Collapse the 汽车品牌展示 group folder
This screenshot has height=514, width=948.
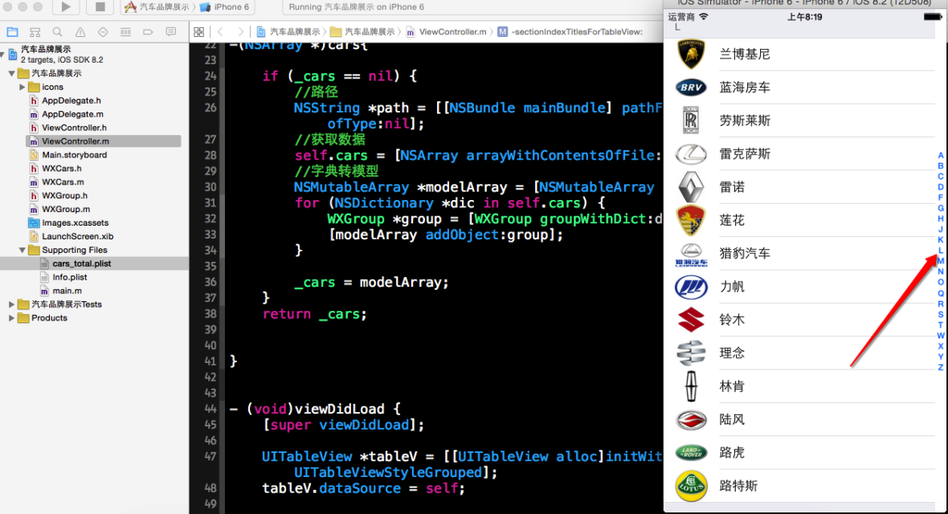coord(11,73)
